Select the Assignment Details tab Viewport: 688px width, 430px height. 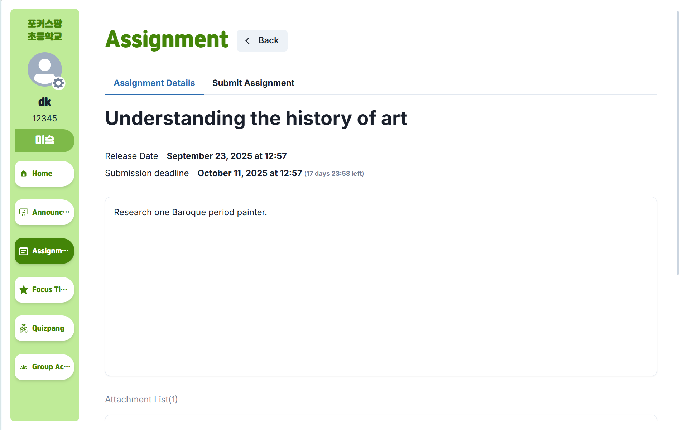point(154,83)
